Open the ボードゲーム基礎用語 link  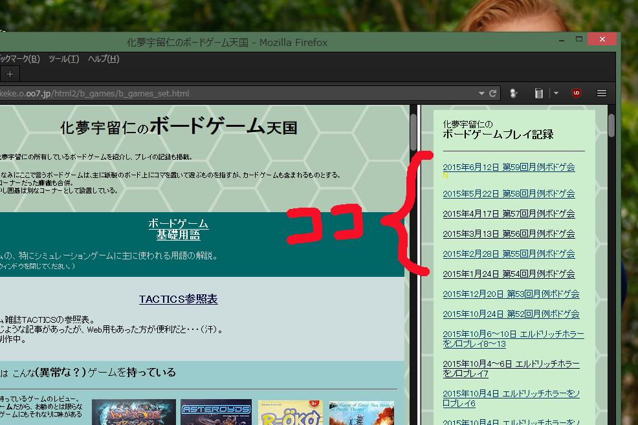178,229
